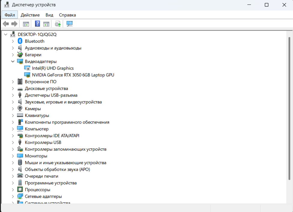Open the Действие menu
The height and width of the screenshot is (212, 293).
30,15
